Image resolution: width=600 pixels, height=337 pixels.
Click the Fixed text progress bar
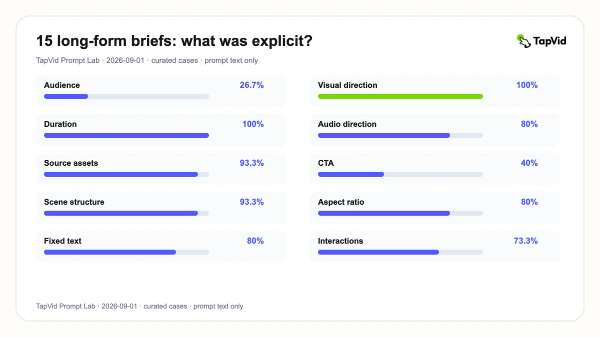(126, 252)
